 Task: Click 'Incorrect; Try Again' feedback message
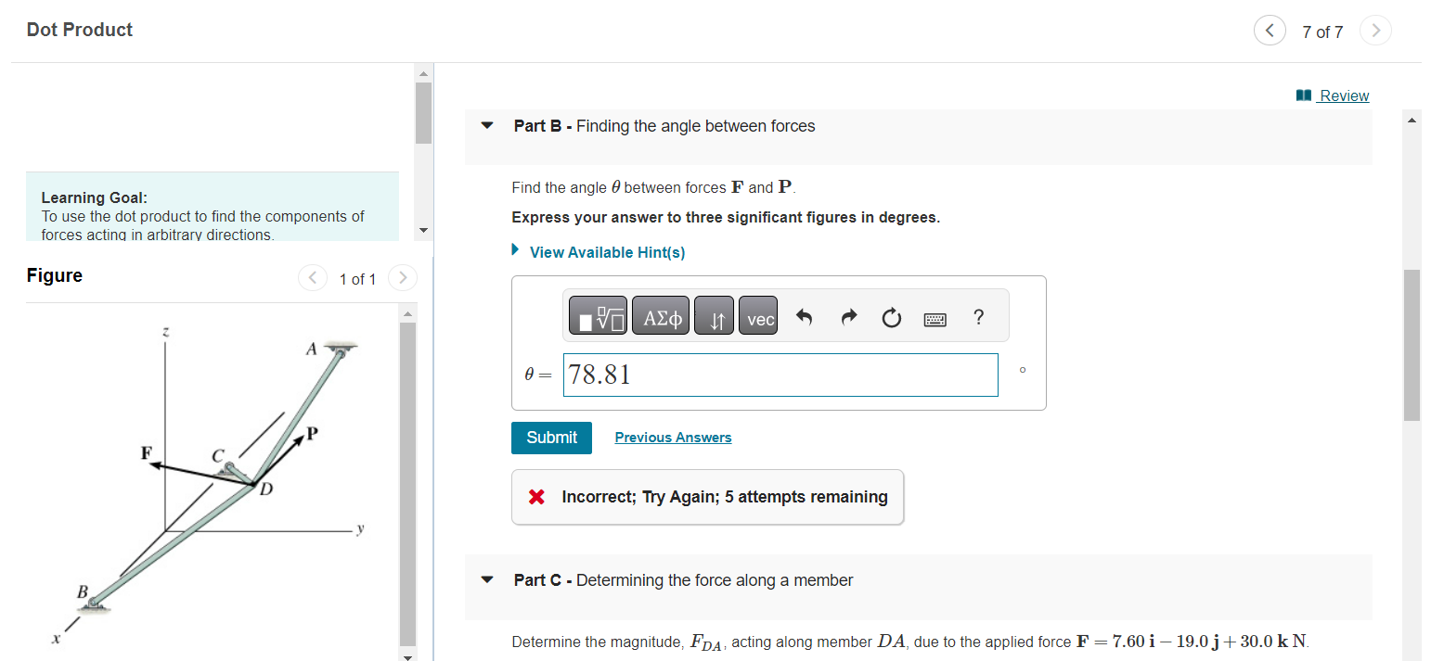click(707, 497)
